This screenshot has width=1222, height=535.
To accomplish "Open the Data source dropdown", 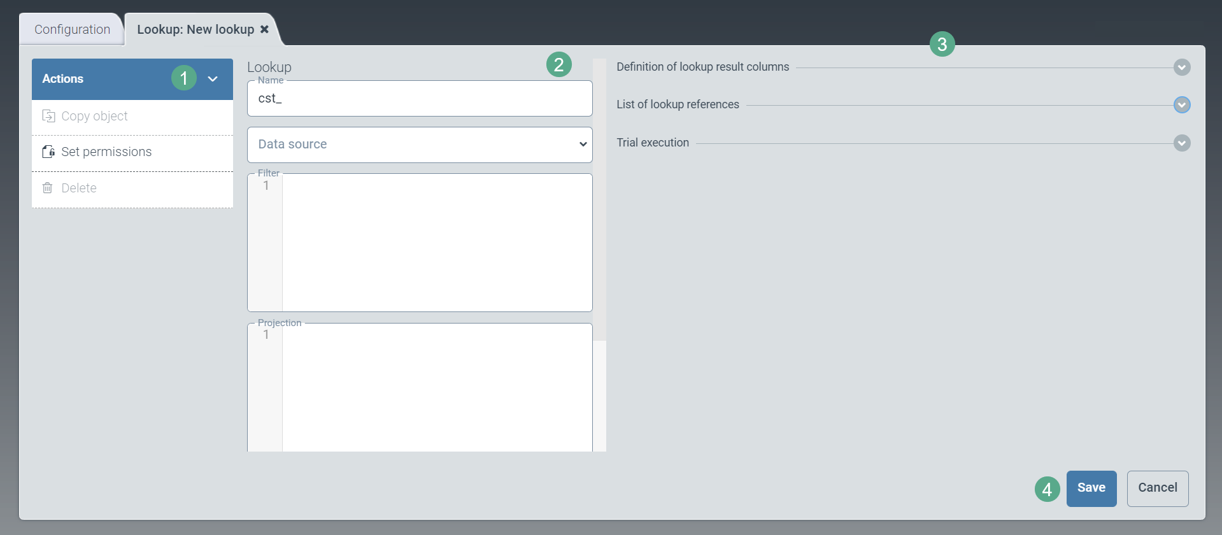I will point(420,145).
